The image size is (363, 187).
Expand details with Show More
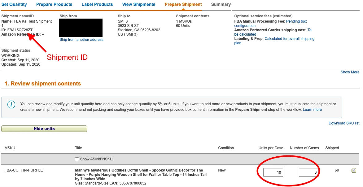(x=350, y=72)
